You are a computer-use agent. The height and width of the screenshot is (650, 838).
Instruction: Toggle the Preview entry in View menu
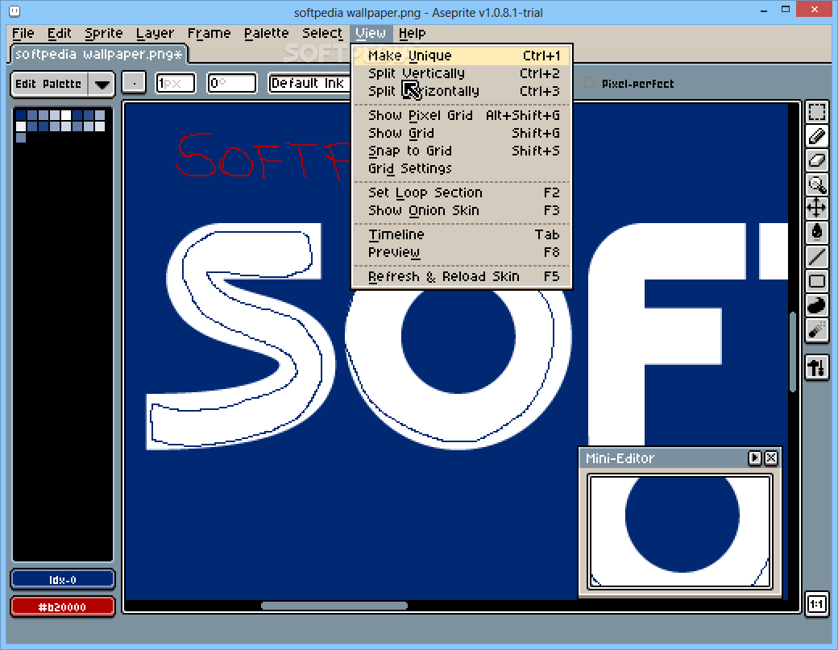pyautogui.click(x=463, y=252)
